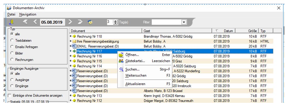Click the date field showing 05.08.2019
The height and width of the screenshot is (109, 289).
tap(52, 22)
